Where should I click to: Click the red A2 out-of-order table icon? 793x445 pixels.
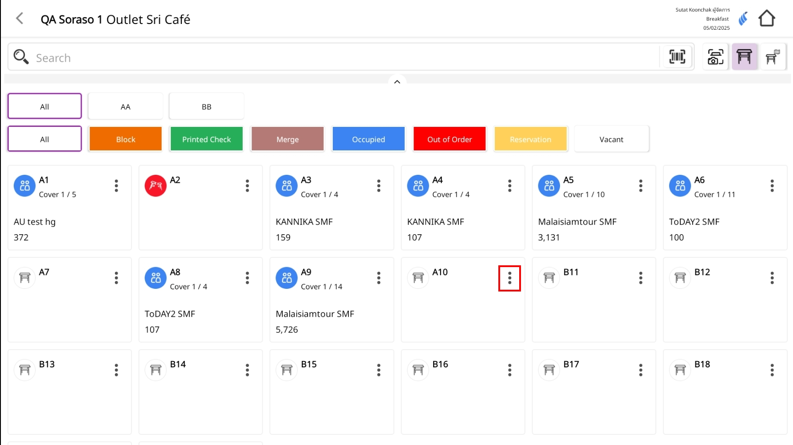155,185
